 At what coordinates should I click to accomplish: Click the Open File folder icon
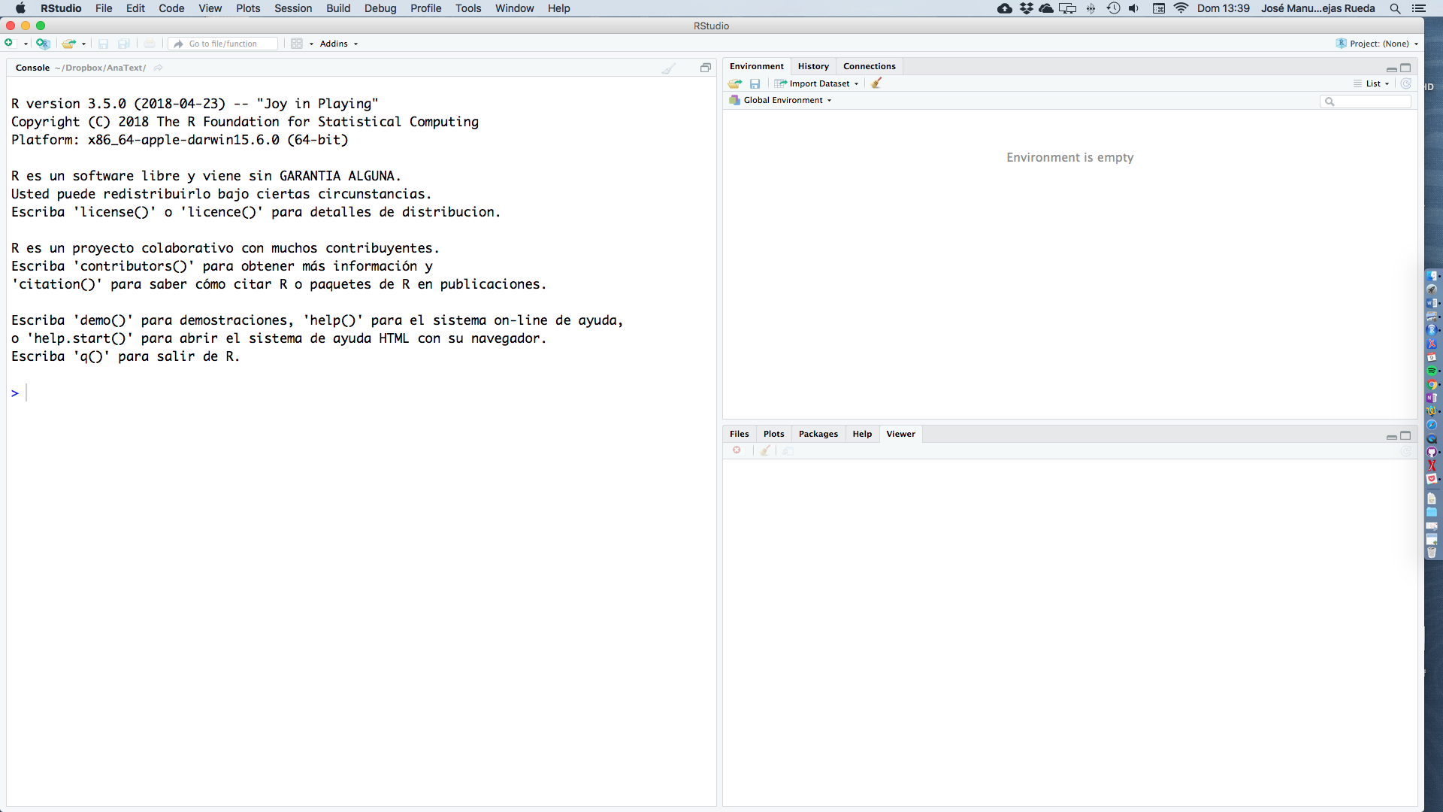click(x=68, y=44)
